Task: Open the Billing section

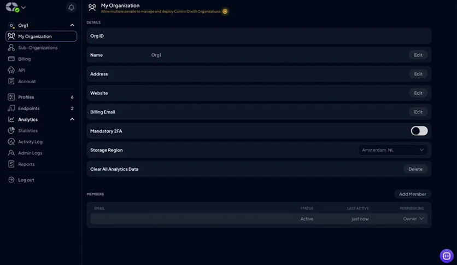Action: point(24,59)
